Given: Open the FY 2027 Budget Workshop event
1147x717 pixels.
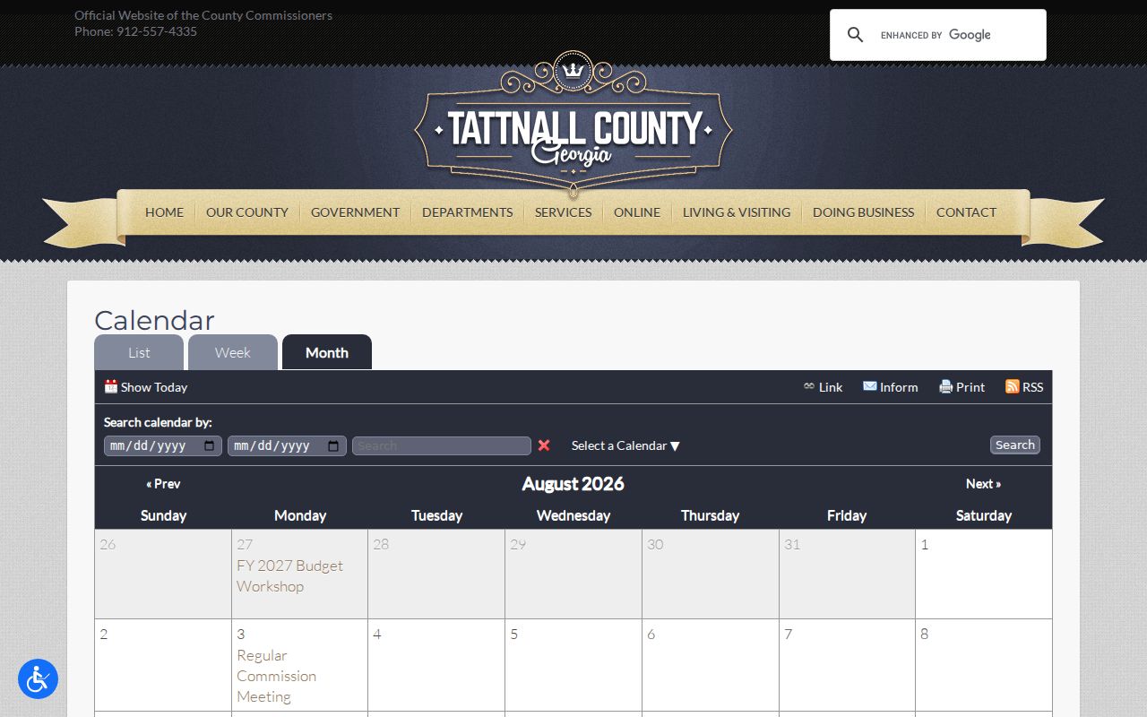Looking at the screenshot, I should coord(289,575).
